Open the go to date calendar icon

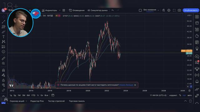[x=53, y=95]
